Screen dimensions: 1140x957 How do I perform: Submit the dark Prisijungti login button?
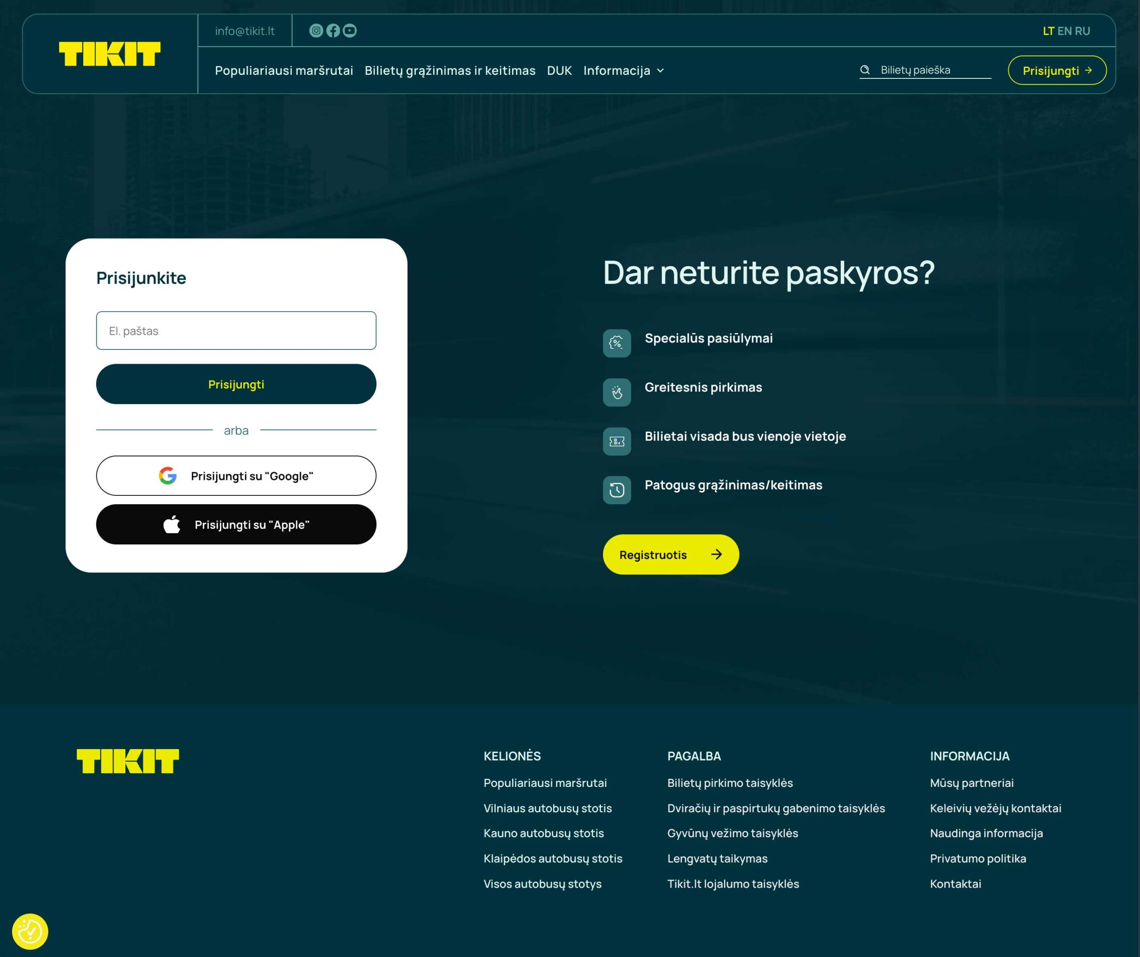point(236,384)
